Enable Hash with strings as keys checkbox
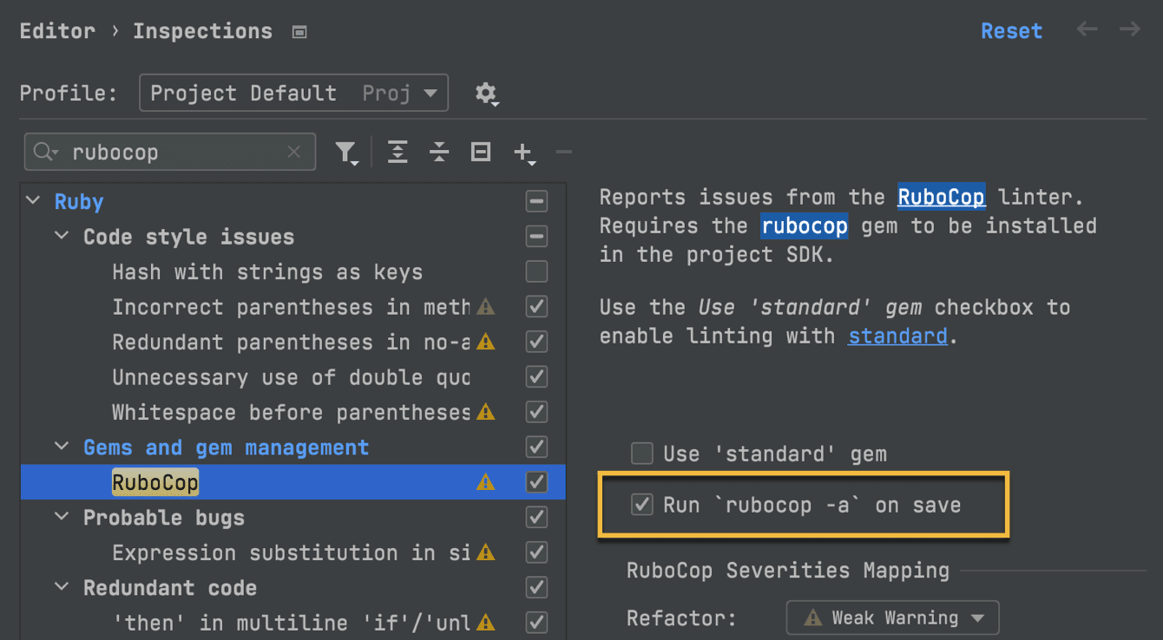This screenshot has height=640, width=1163. pyautogui.click(x=537, y=272)
